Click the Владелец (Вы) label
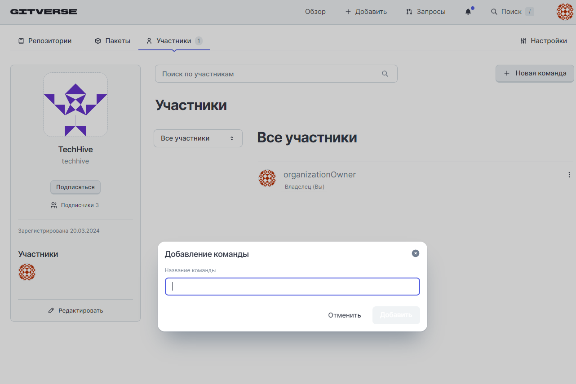 pos(305,187)
